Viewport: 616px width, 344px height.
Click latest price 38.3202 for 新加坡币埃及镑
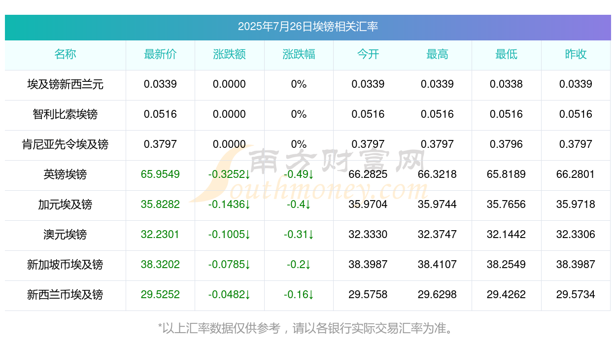click(x=160, y=265)
